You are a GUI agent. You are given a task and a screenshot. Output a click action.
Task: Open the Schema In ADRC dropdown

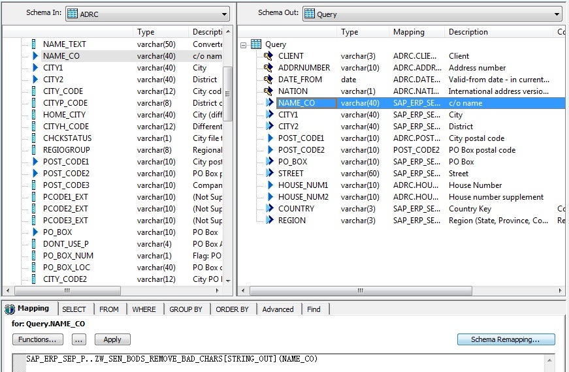coord(224,14)
